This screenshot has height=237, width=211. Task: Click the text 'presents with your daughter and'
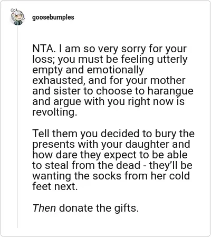point(111,144)
